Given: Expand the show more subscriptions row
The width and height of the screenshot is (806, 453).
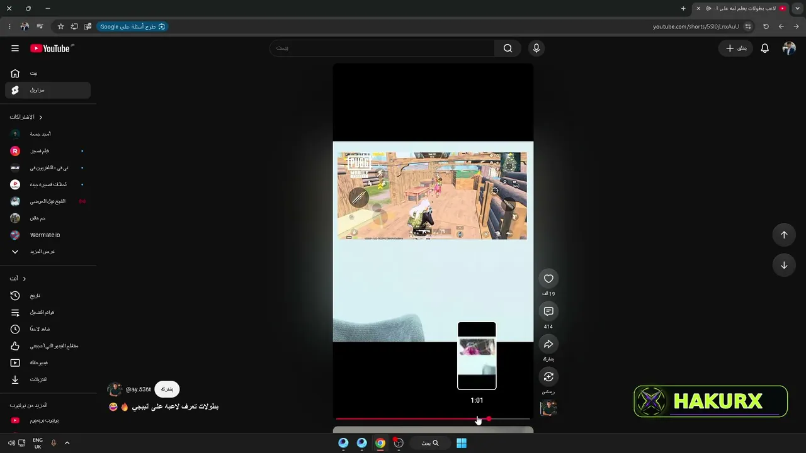Looking at the screenshot, I should pyautogui.click(x=48, y=252).
